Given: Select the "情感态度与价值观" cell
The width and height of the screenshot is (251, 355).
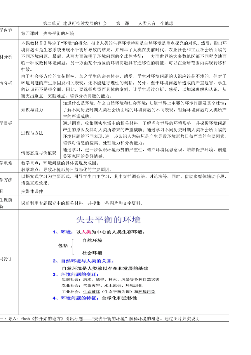Looking at the screenshot, I should 40,153.
